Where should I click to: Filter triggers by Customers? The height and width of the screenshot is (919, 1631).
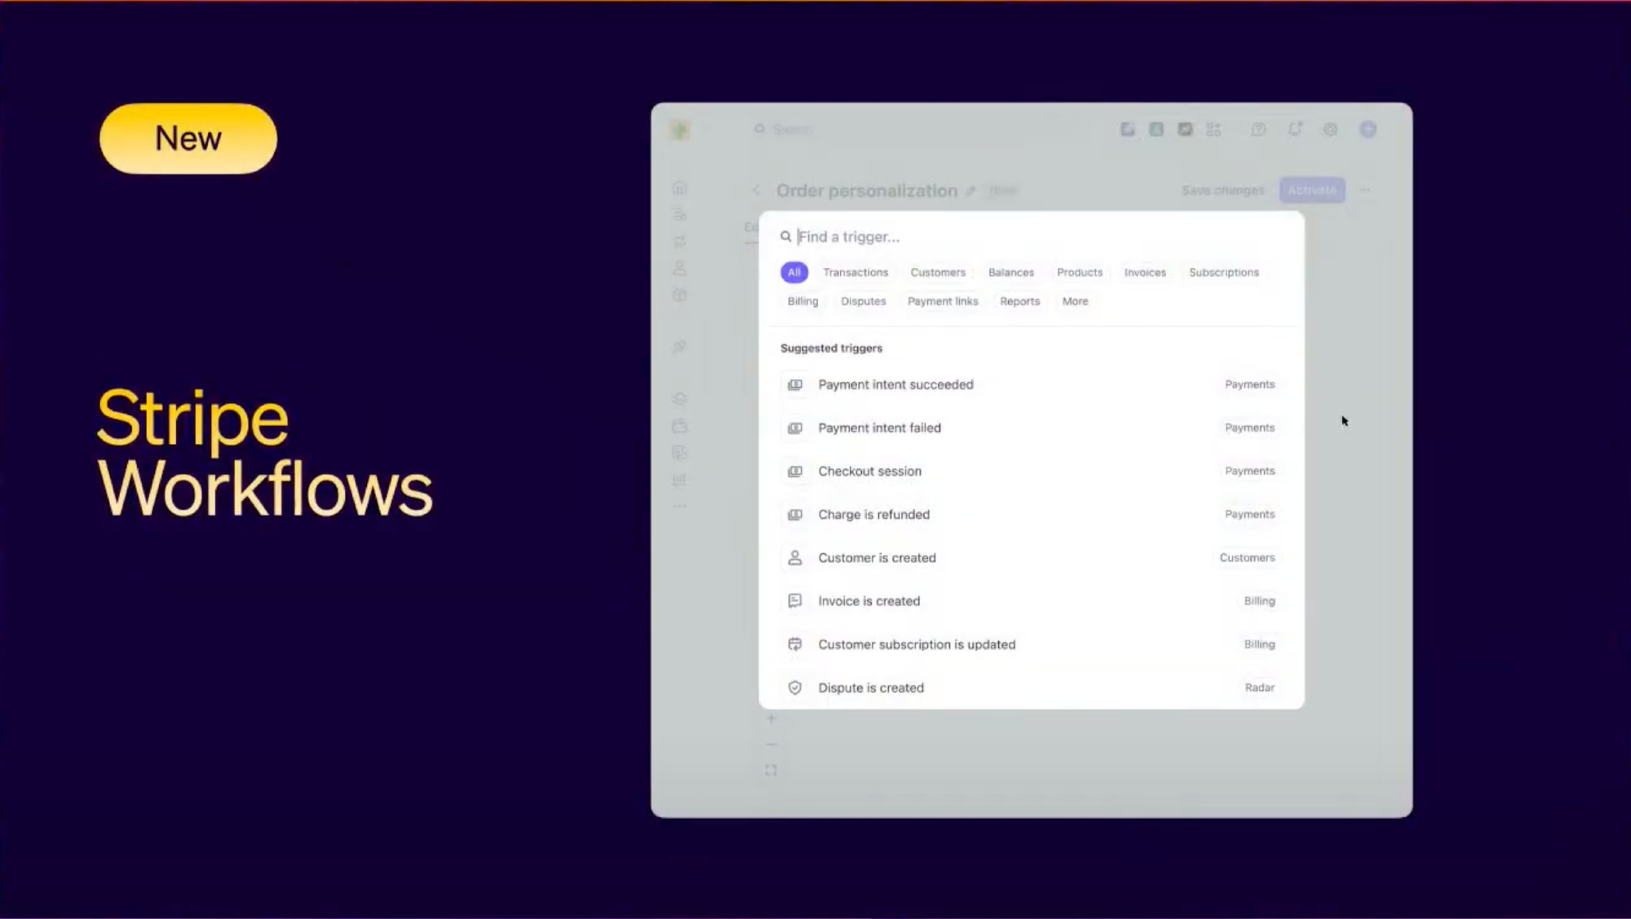938,272
